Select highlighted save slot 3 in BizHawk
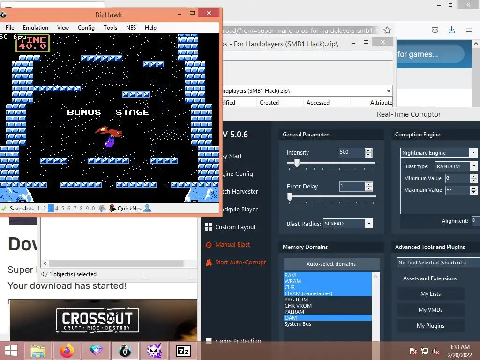 51,209
